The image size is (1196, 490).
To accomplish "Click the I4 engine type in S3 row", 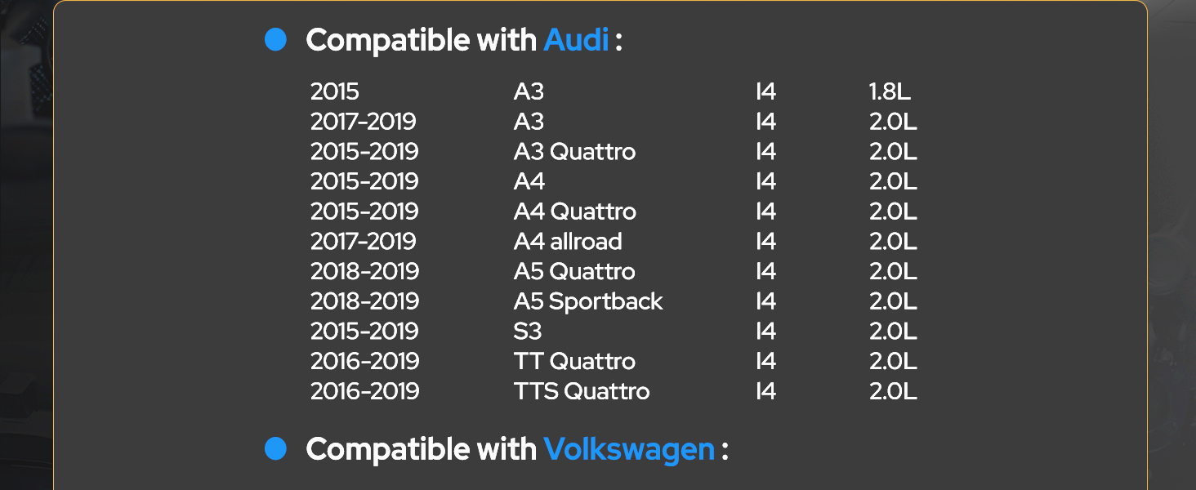I will pyautogui.click(x=765, y=331).
